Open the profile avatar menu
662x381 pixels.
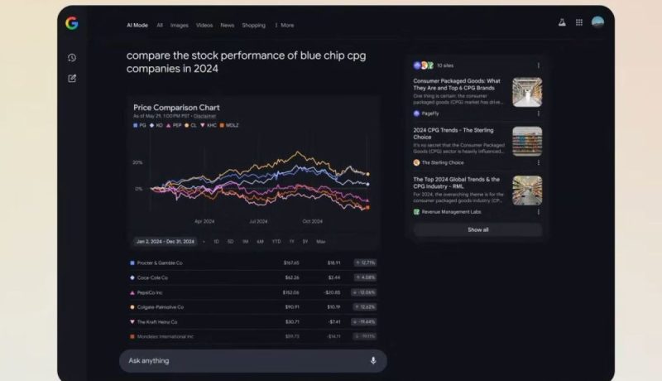point(597,22)
